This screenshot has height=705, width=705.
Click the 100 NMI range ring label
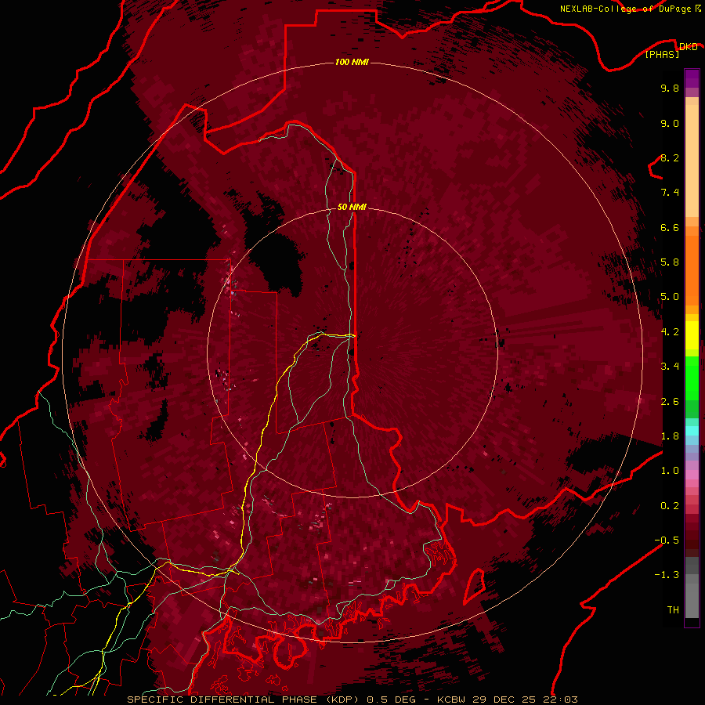click(352, 62)
